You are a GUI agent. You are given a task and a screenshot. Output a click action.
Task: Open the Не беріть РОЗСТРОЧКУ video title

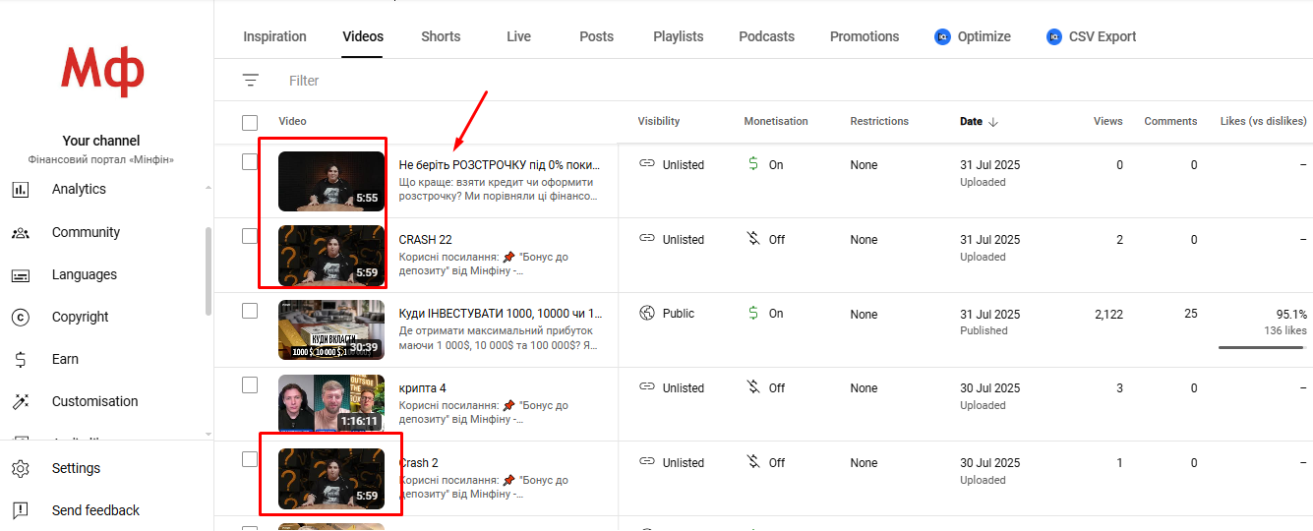[500, 165]
